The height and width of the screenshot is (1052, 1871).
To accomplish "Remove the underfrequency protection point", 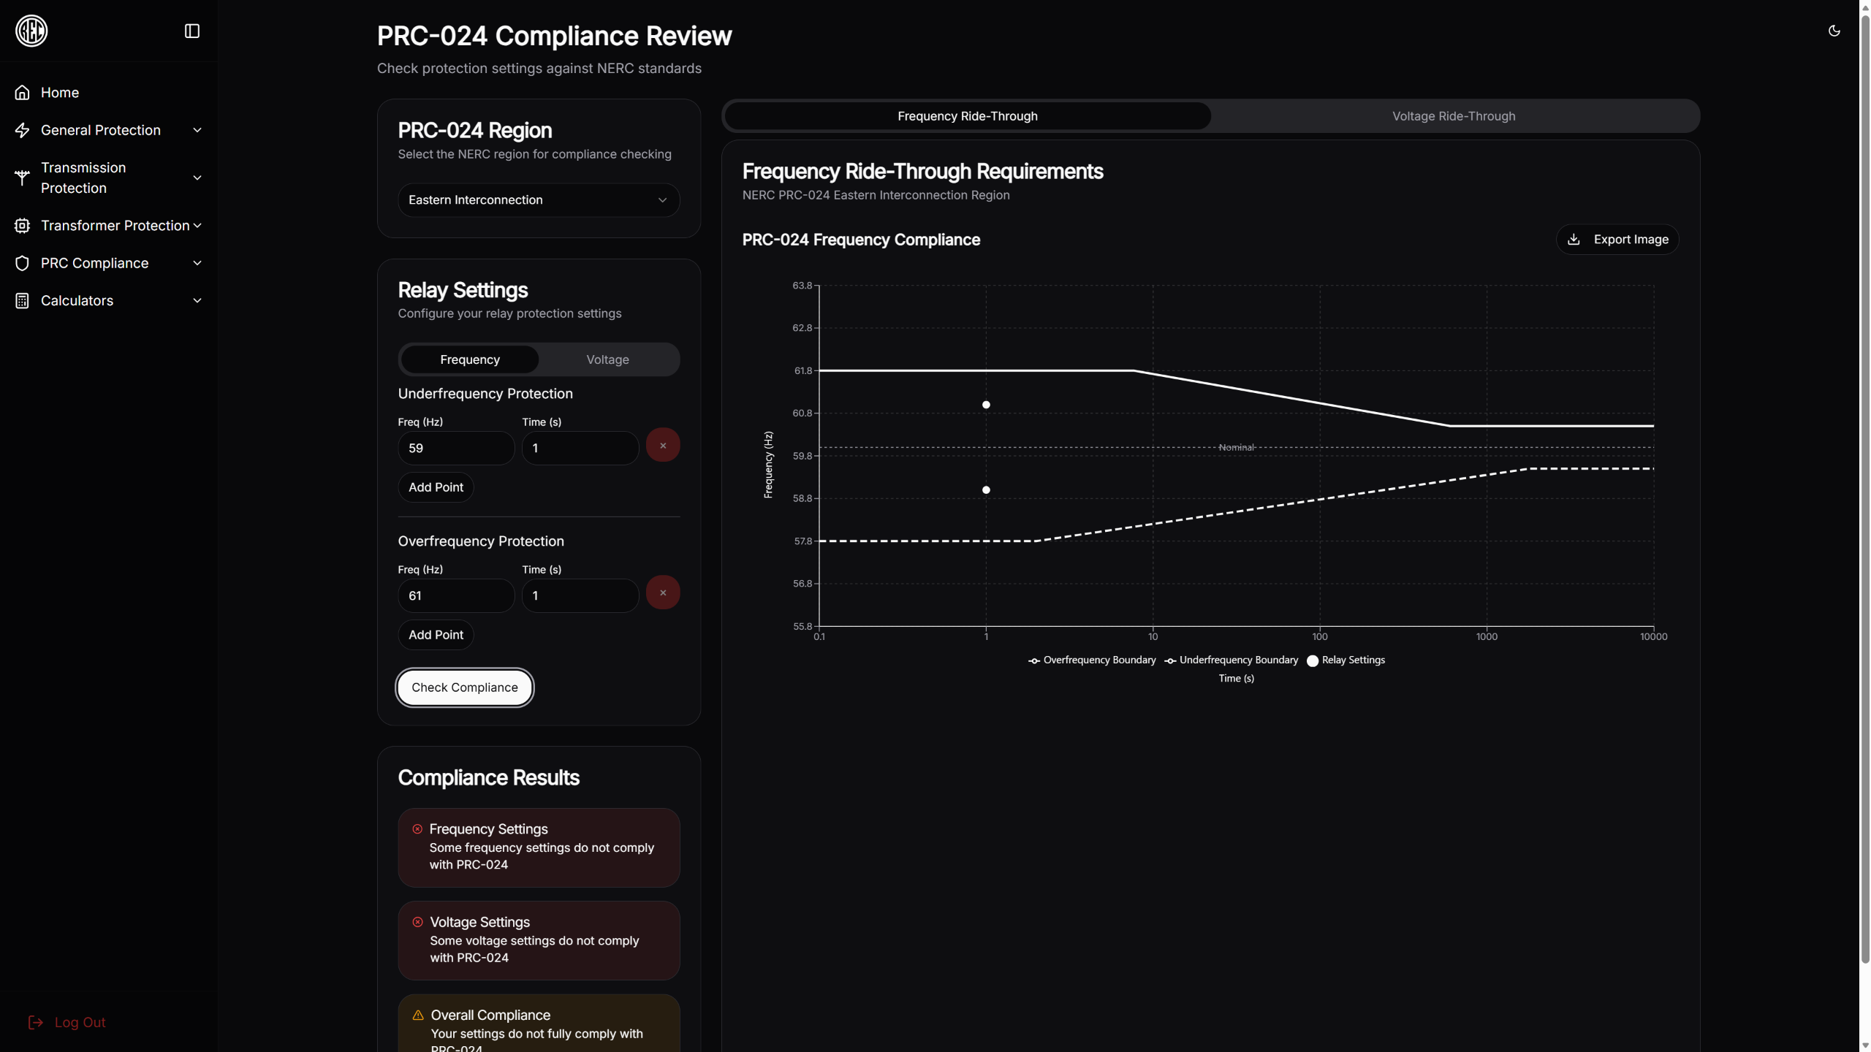I will (x=662, y=446).
